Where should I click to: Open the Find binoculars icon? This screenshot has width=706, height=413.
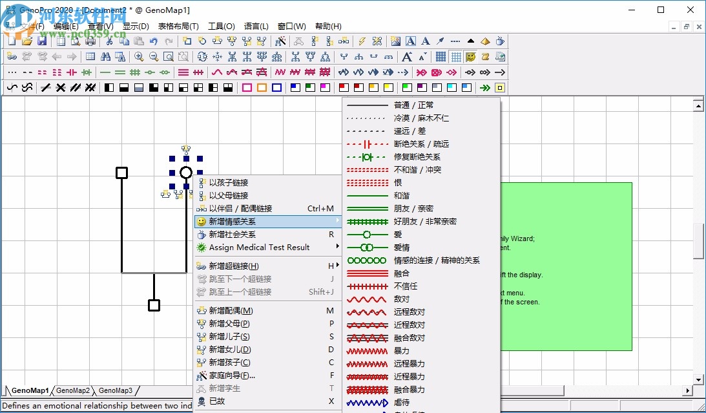[x=106, y=56]
